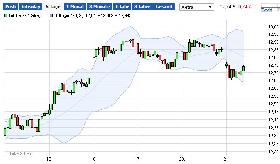Select the Intraday time range tab
Viewport: 280px width, 164px height.
pyautogui.click(x=30, y=7)
